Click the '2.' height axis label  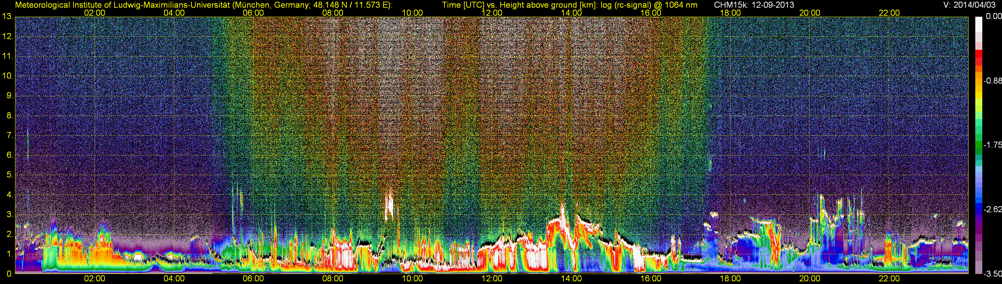pyautogui.click(x=10, y=234)
